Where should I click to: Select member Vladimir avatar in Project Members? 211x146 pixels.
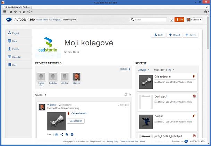[77, 77]
